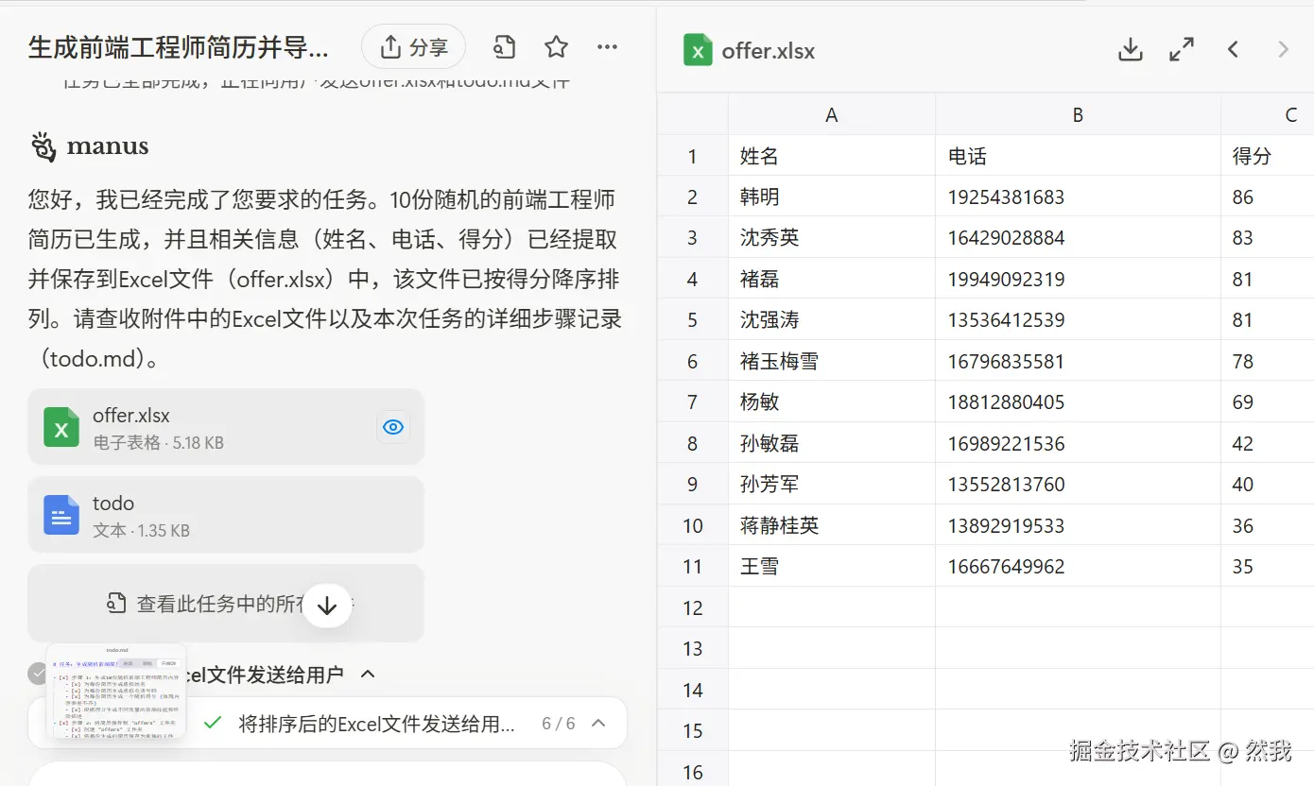
Task: Select phone cell 19949092319
Action: pyautogui.click(x=1079, y=280)
